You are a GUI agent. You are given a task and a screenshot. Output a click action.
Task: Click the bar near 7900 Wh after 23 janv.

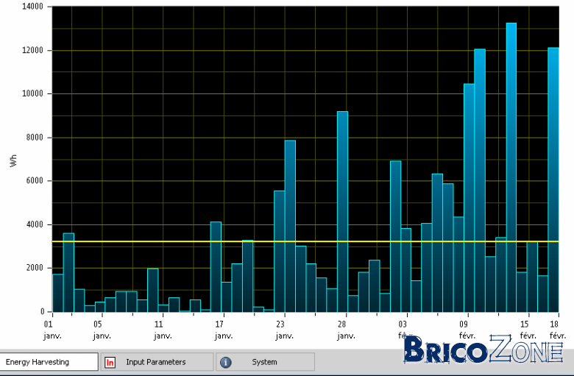pos(290,226)
